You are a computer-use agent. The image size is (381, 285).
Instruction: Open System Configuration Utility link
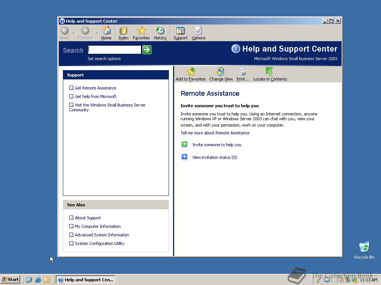(x=100, y=243)
